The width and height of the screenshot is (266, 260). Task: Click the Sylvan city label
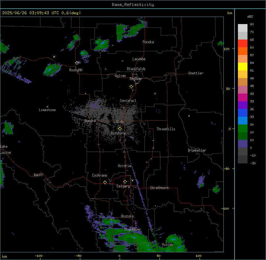pos(120,76)
